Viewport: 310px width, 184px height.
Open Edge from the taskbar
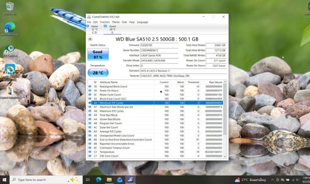point(98,179)
